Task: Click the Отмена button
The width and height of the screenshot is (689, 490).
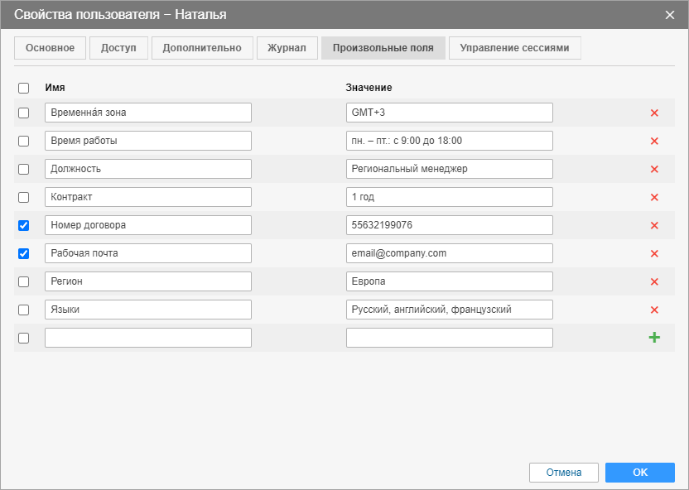Action: [x=564, y=473]
